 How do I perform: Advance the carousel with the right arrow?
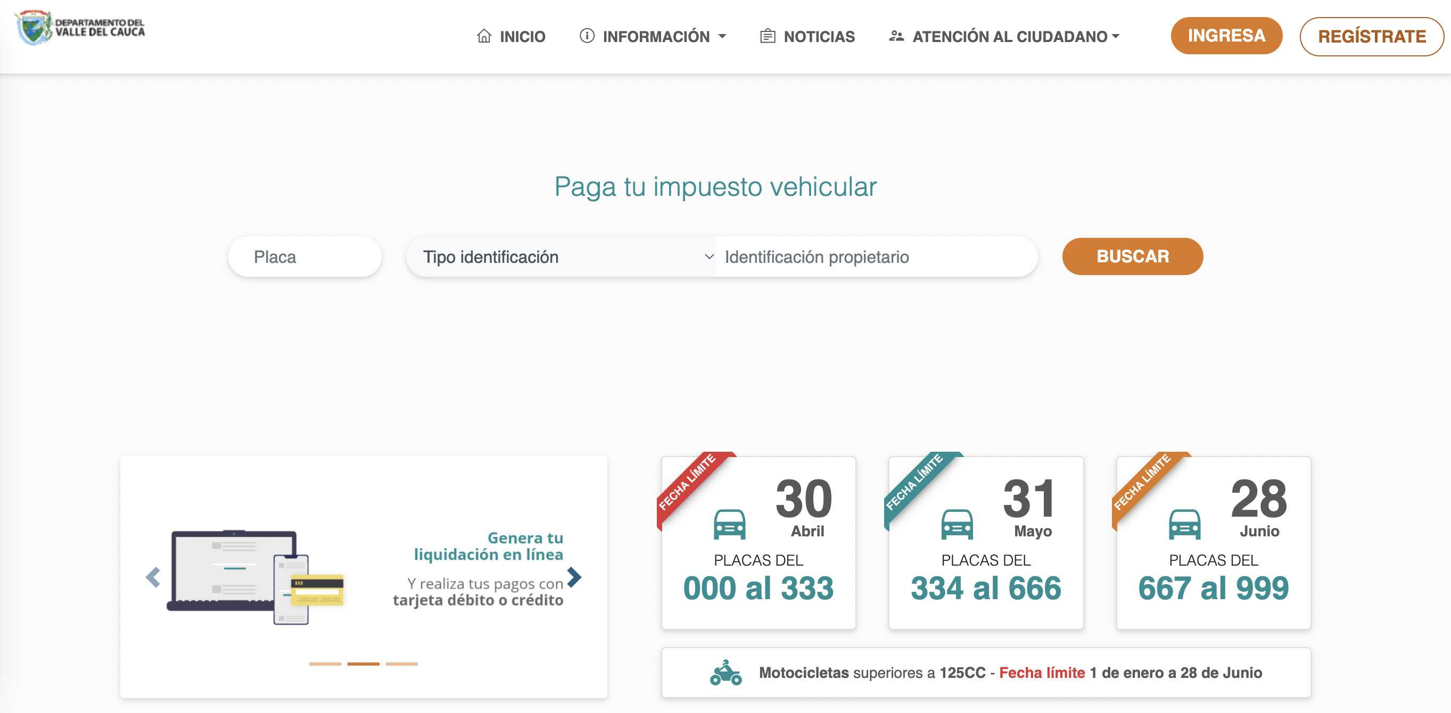pos(573,577)
